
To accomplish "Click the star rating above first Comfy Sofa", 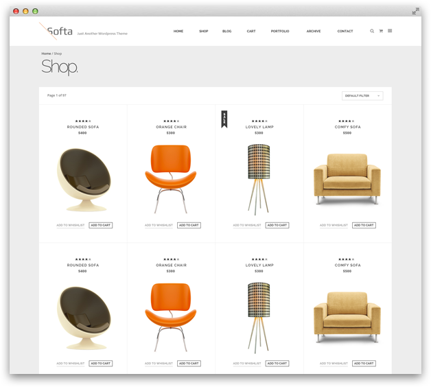I will (x=347, y=121).
